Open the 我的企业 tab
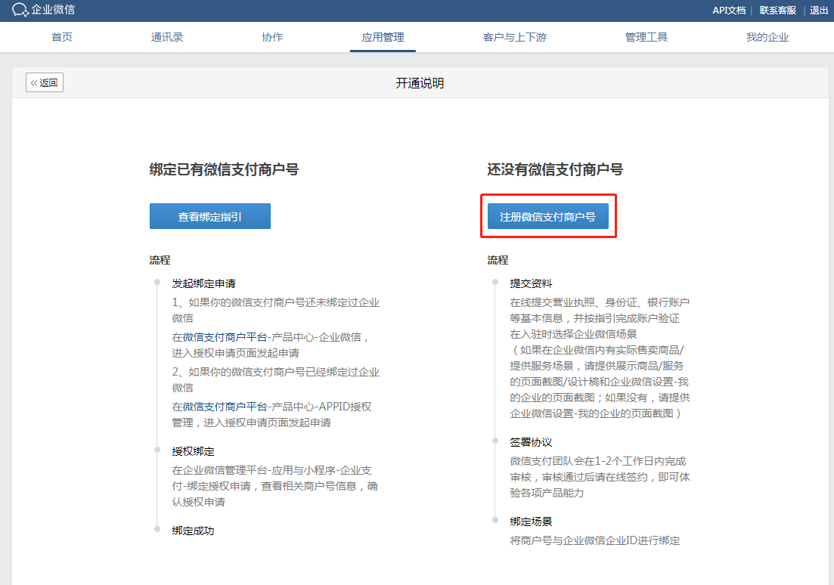The width and height of the screenshot is (834, 585). pos(767,37)
